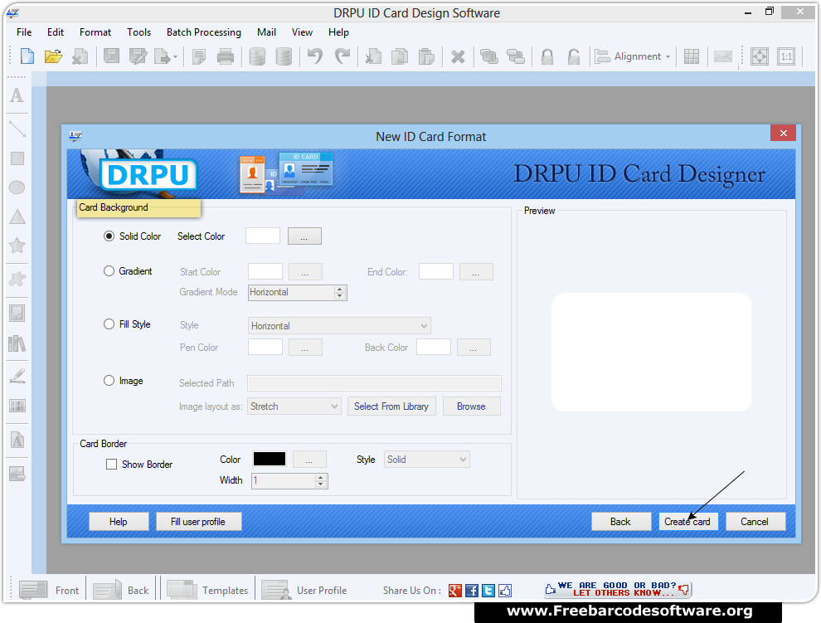This screenshot has width=821, height=623.
Task: Close the New ID Card Format dialog
Action: (784, 133)
